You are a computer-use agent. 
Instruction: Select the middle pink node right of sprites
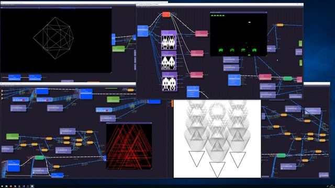(197, 53)
